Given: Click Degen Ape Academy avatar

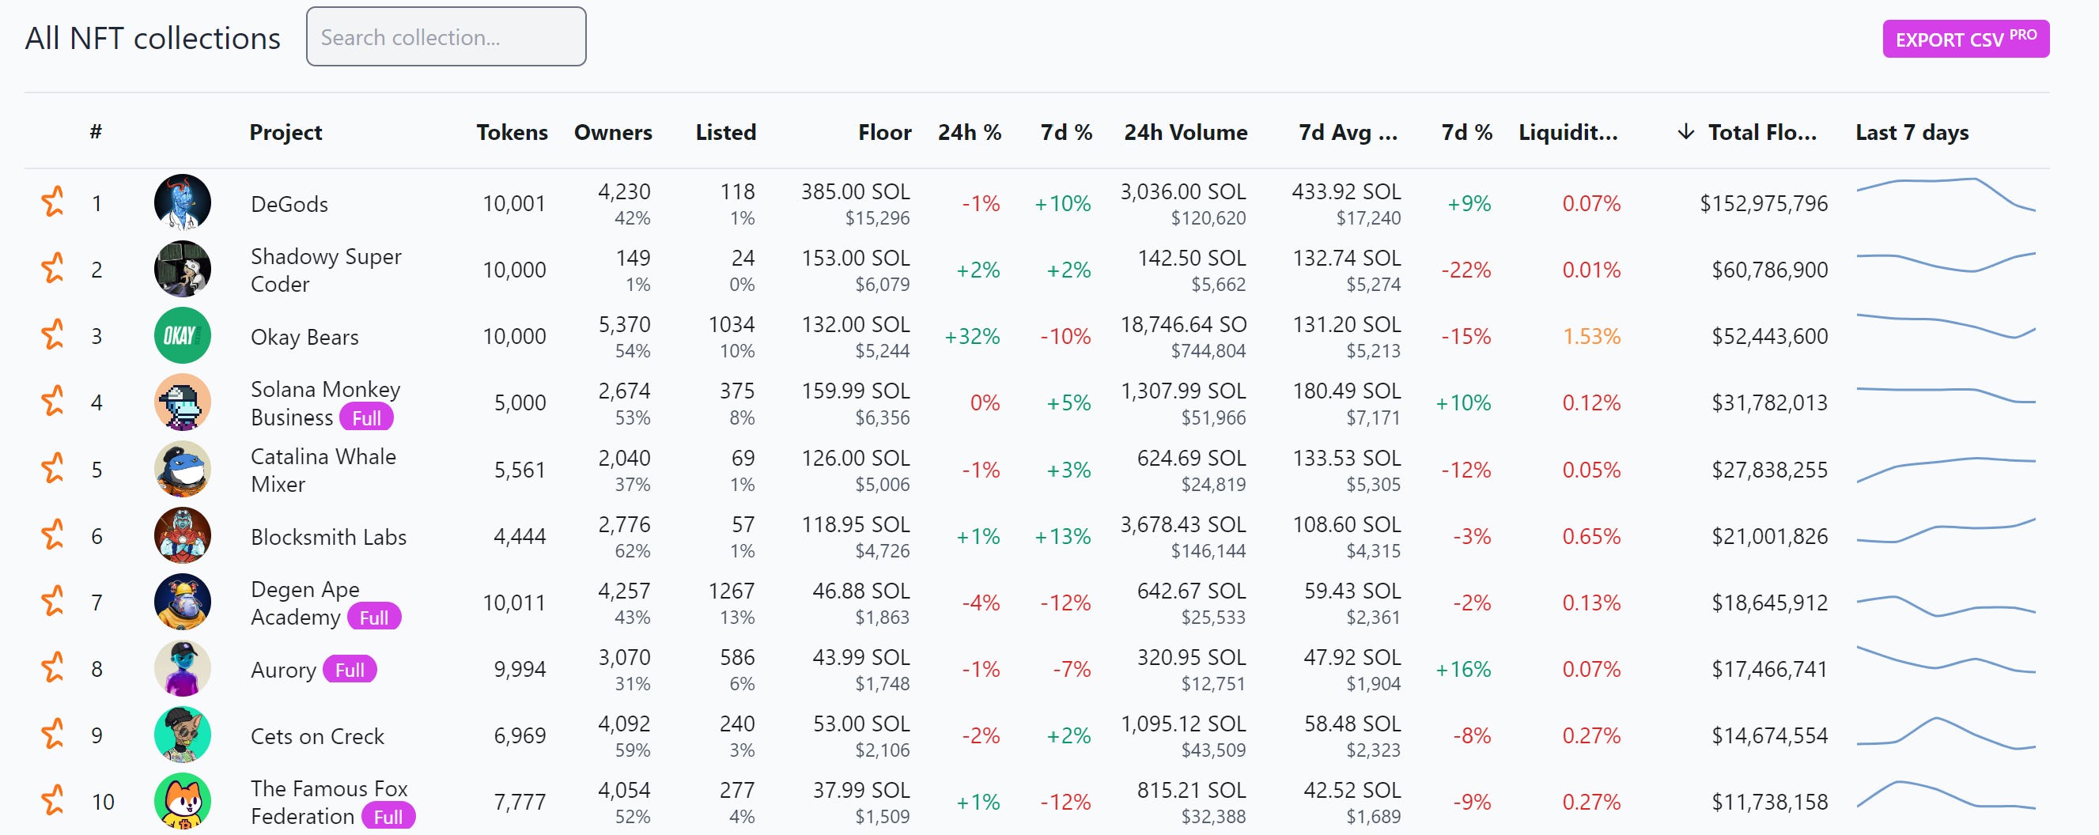Looking at the screenshot, I should coord(183,602).
